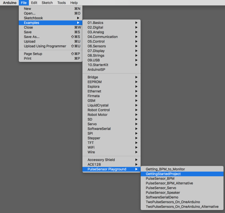
Task: Expand the 03.Analog examples
Action: 111,32
